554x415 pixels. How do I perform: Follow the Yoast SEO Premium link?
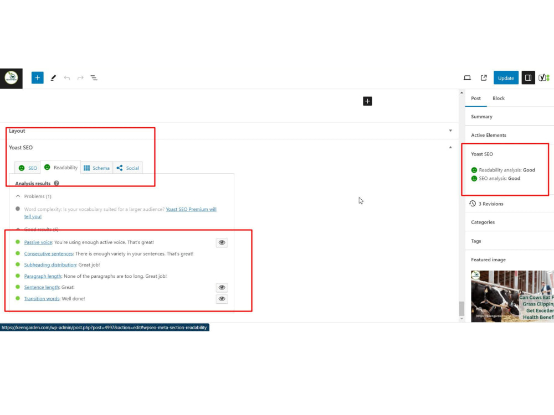click(191, 209)
